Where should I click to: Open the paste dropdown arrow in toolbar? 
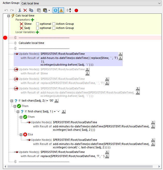coord(49,11)
